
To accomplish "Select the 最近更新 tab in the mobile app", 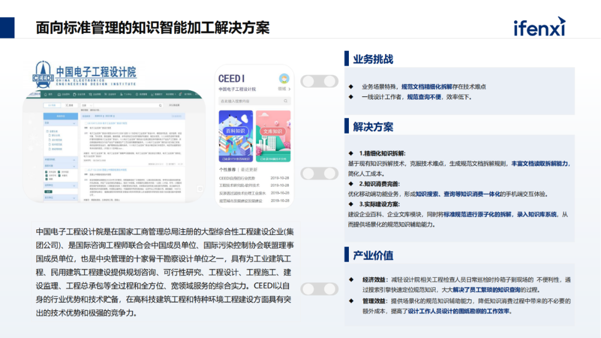I will [249, 170].
